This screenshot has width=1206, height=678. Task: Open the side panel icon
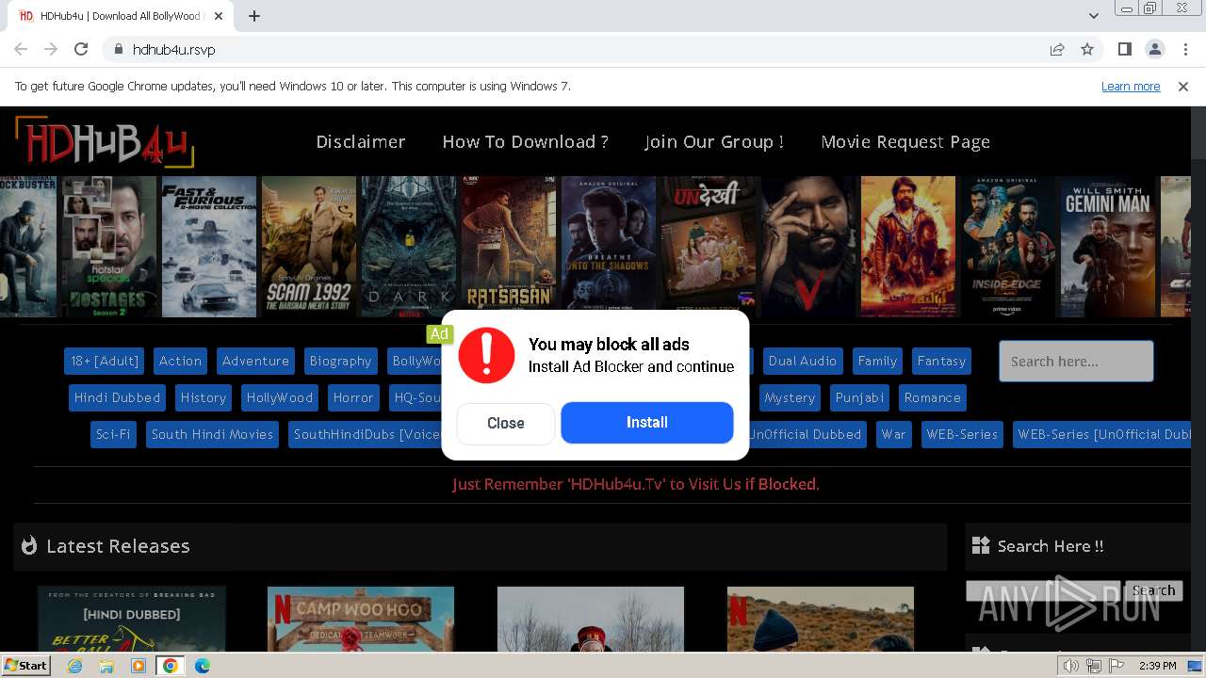(x=1124, y=49)
